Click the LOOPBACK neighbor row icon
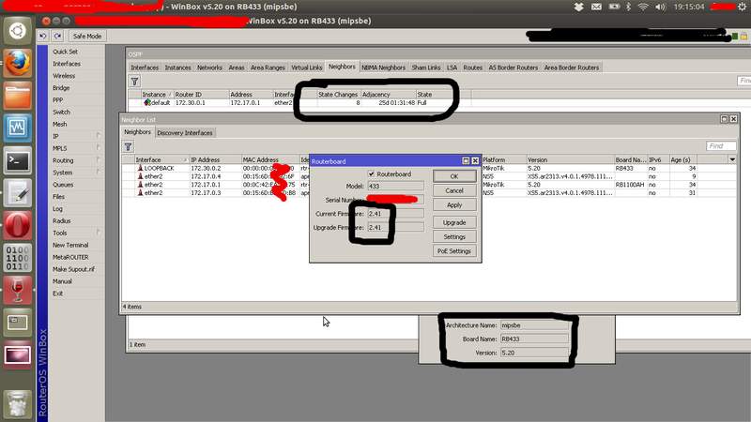751x422 pixels. click(140, 168)
